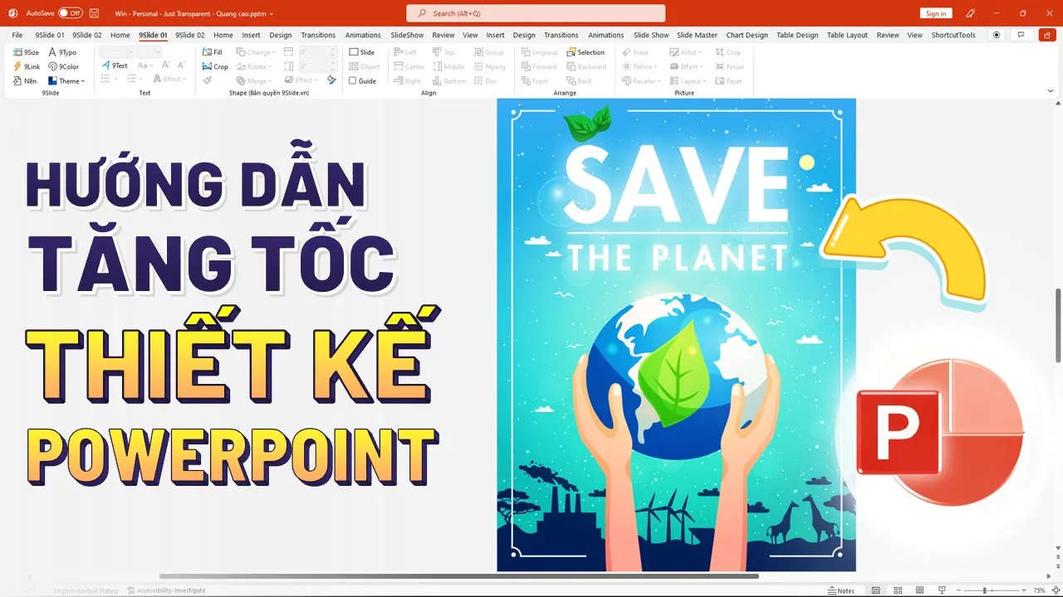Expand the Change shape dropdown
Screen dimensions: 1063x597
[256, 52]
